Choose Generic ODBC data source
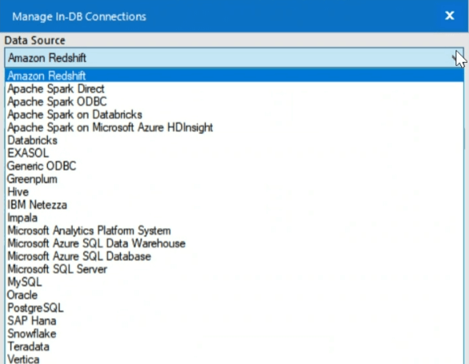 234,166
